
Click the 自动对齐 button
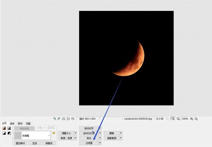click(x=89, y=128)
